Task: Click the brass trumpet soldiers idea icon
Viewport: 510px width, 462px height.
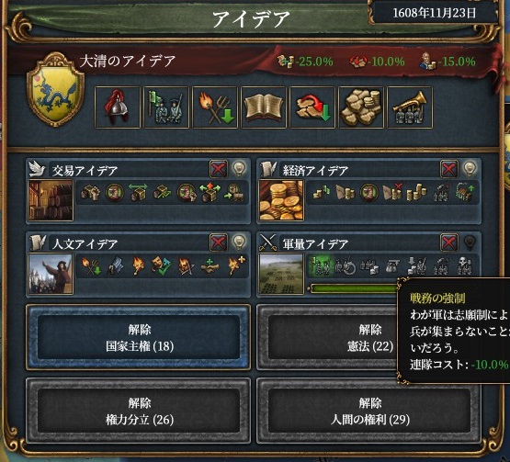Action: 410,107
